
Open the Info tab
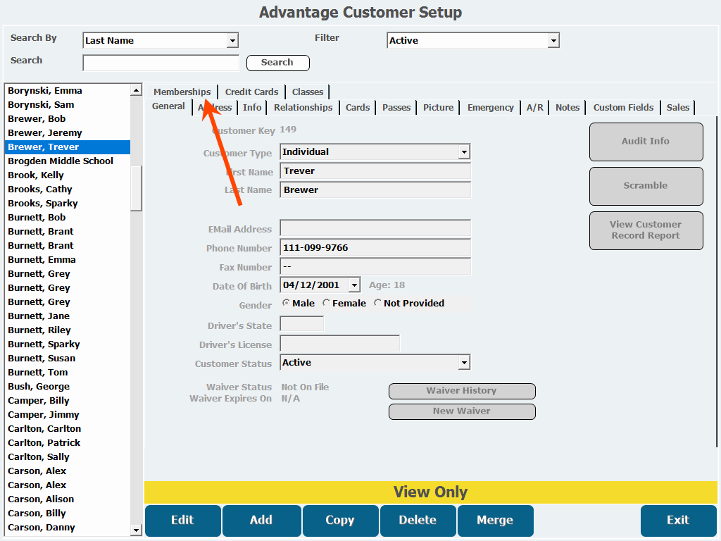252,108
